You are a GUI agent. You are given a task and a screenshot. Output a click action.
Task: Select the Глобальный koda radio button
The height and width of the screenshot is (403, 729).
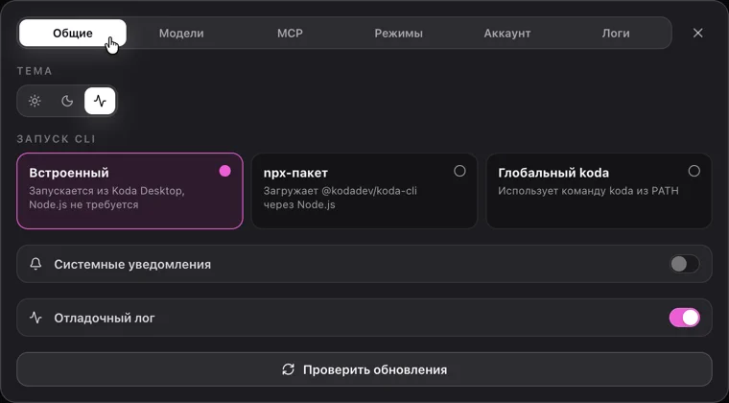(x=694, y=171)
